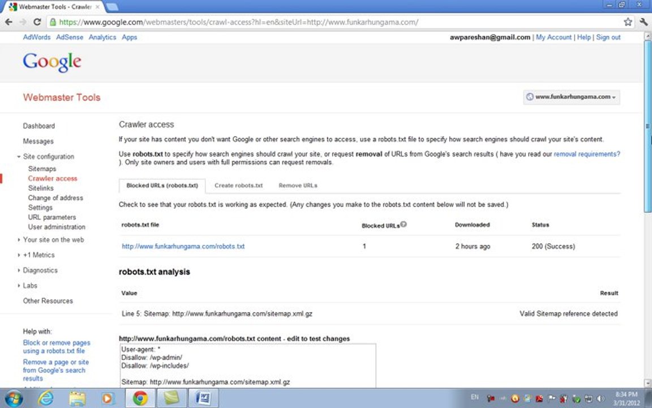Click the Sign out link
The height and width of the screenshot is (408, 652).
point(608,37)
